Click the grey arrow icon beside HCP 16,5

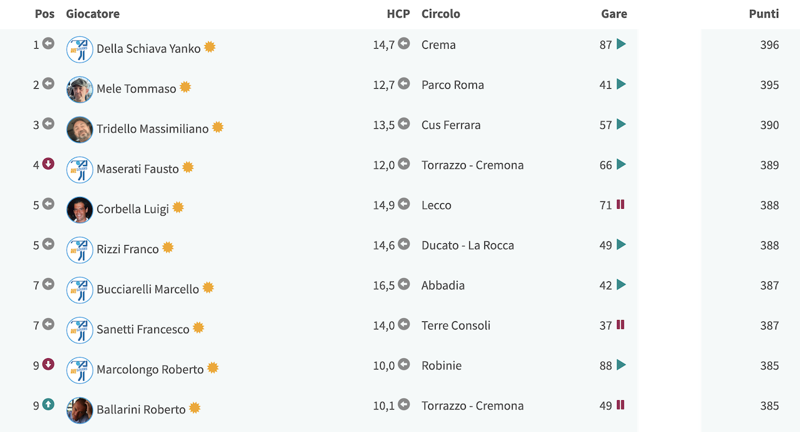pyautogui.click(x=404, y=284)
